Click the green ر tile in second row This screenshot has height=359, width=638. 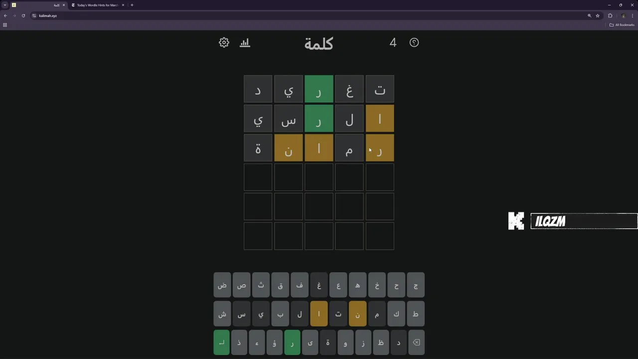(319, 119)
